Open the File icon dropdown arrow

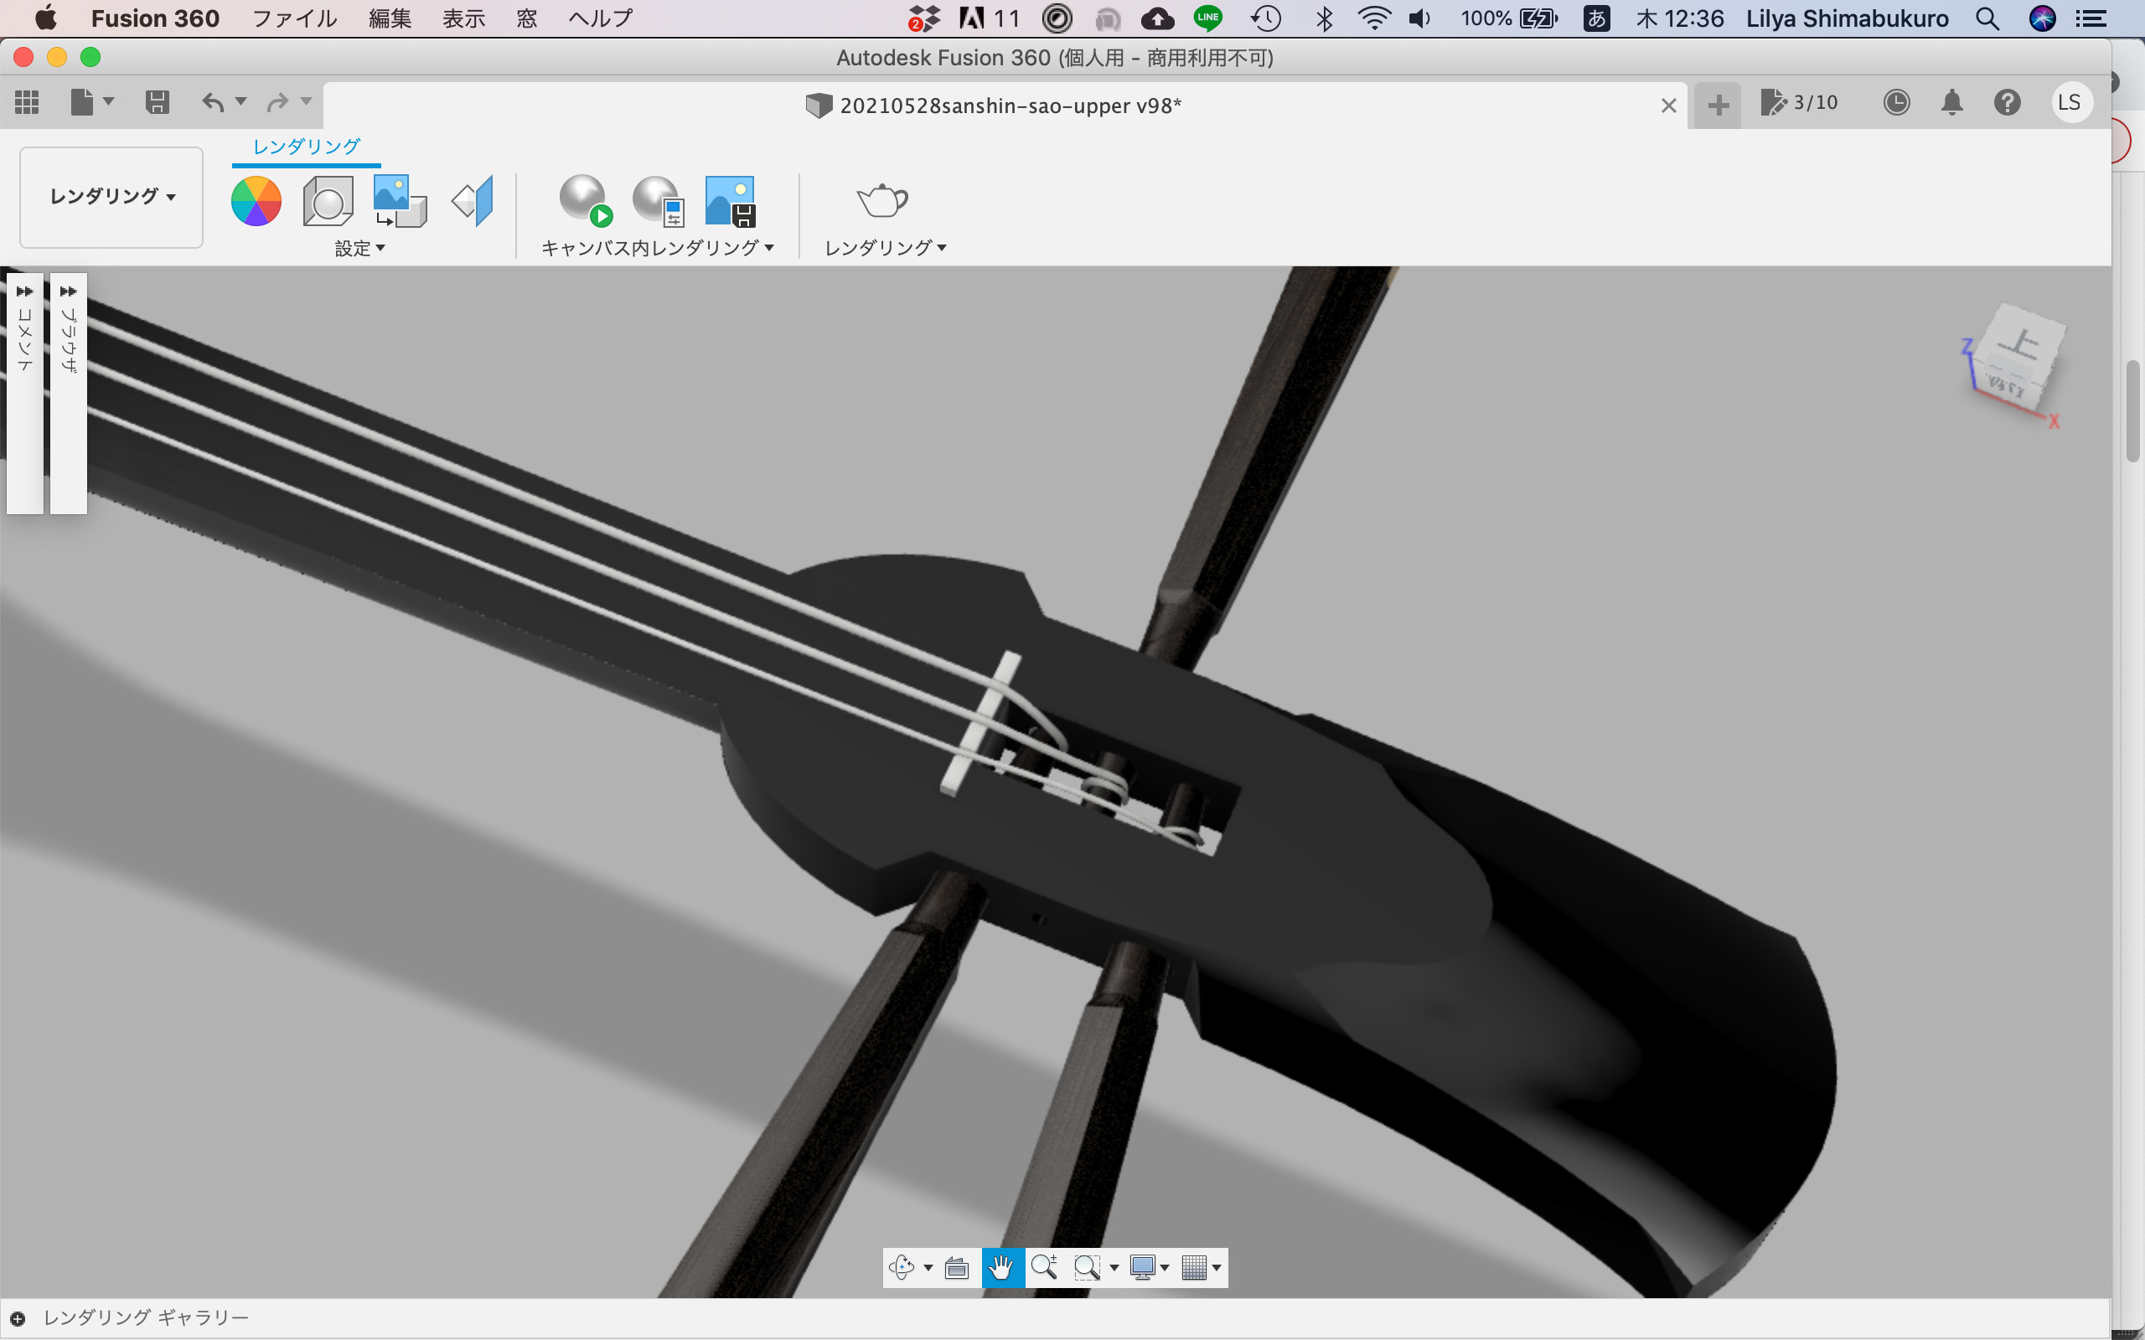[x=109, y=101]
